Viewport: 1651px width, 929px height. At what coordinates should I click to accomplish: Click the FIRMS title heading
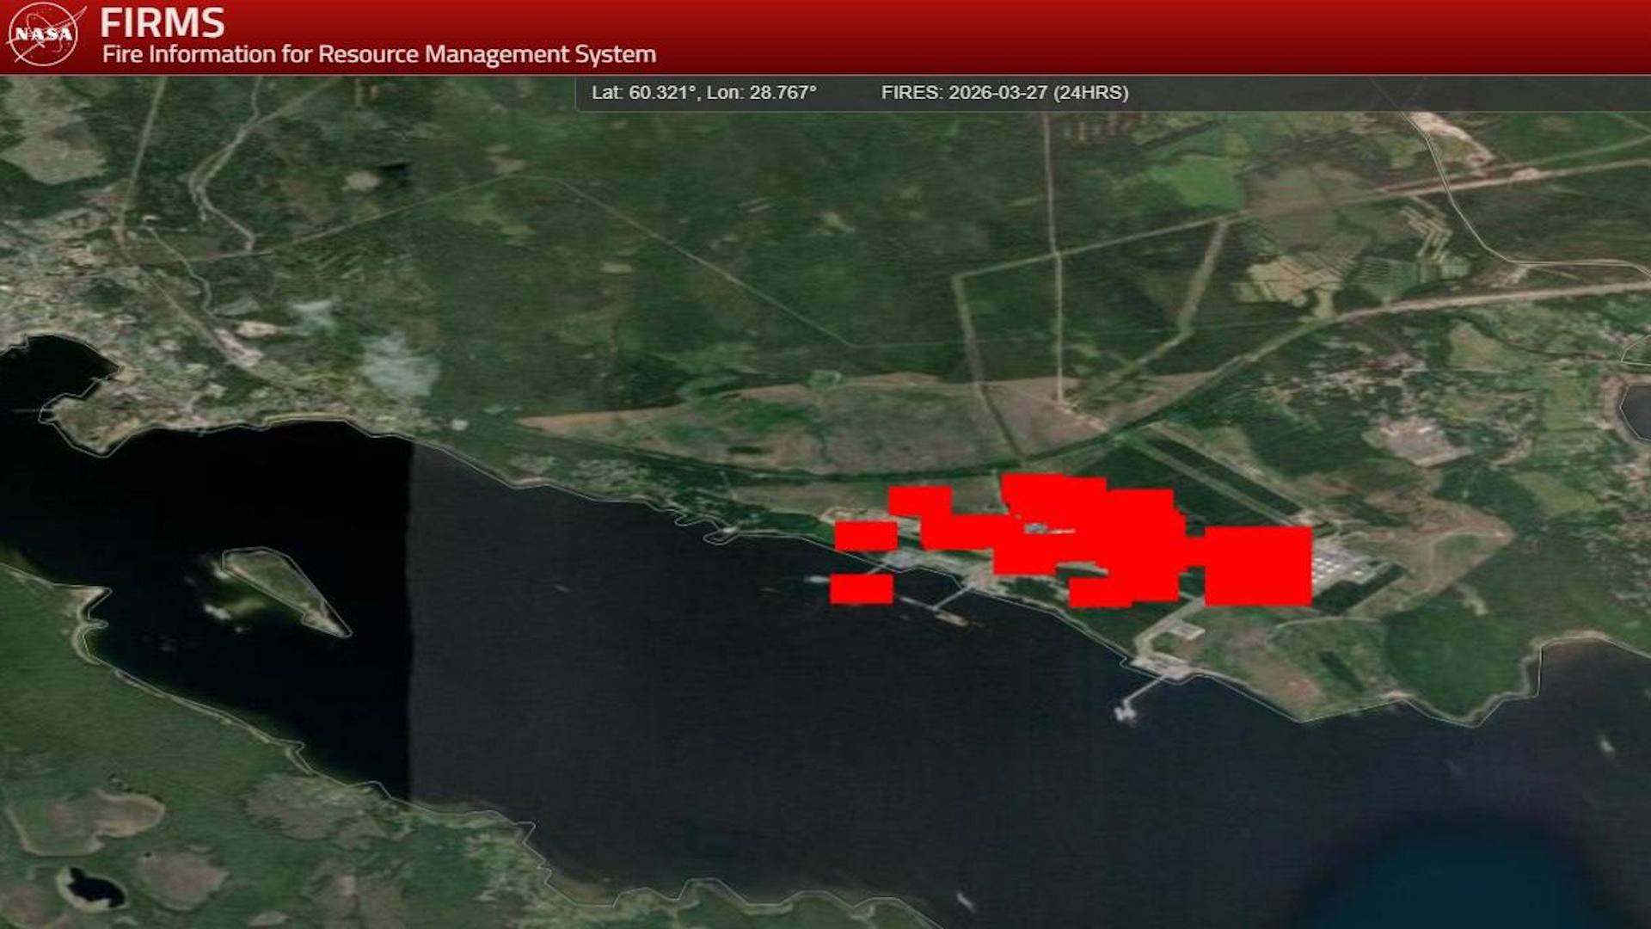coord(163,22)
